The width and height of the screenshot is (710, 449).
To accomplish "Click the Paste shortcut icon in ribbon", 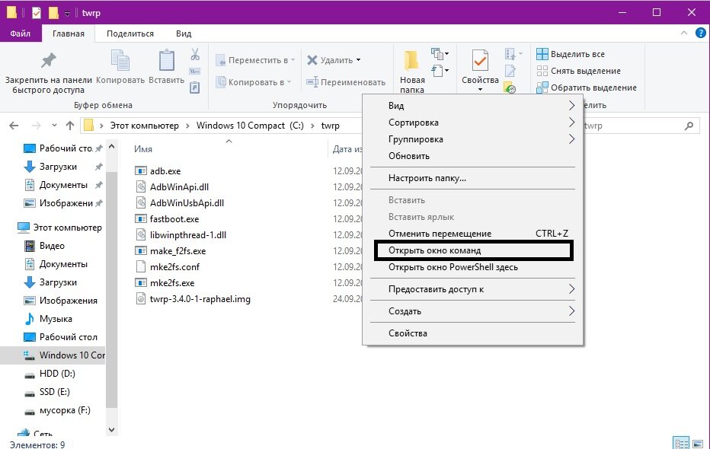I will (x=195, y=88).
